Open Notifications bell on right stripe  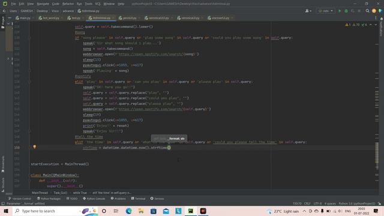coord(382,19)
